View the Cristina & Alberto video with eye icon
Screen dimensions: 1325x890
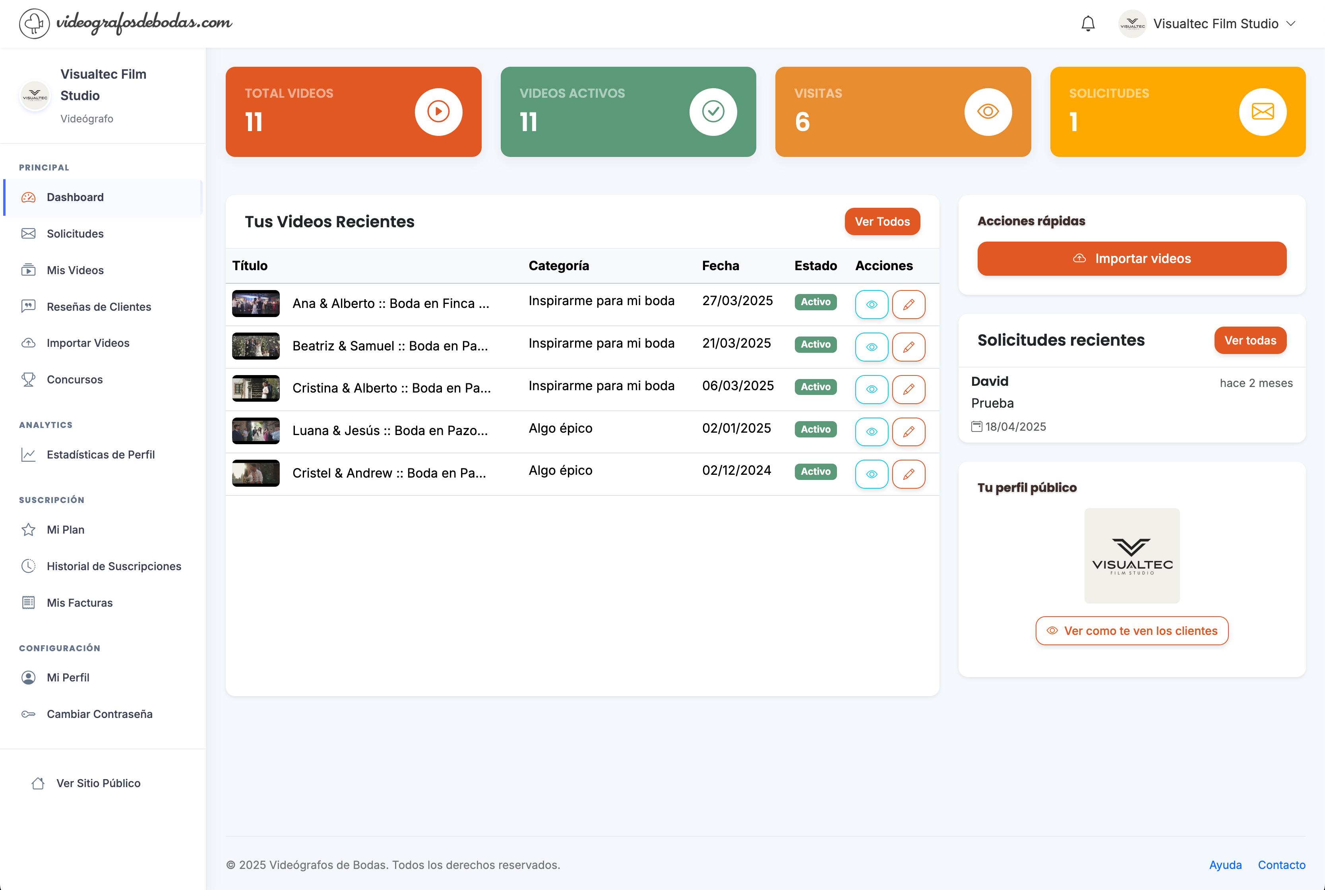[872, 389]
